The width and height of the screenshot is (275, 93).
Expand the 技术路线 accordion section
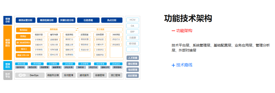coord(182,65)
